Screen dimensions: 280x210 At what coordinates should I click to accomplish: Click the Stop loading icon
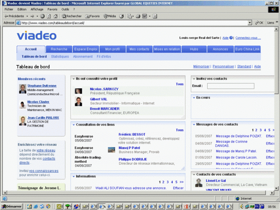coord(42,16)
